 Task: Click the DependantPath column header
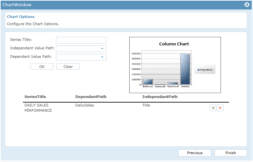91,97
